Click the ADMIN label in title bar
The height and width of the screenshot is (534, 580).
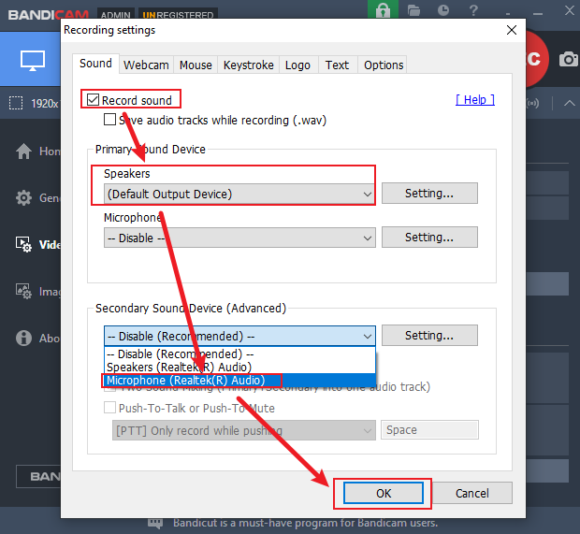coord(116,14)
